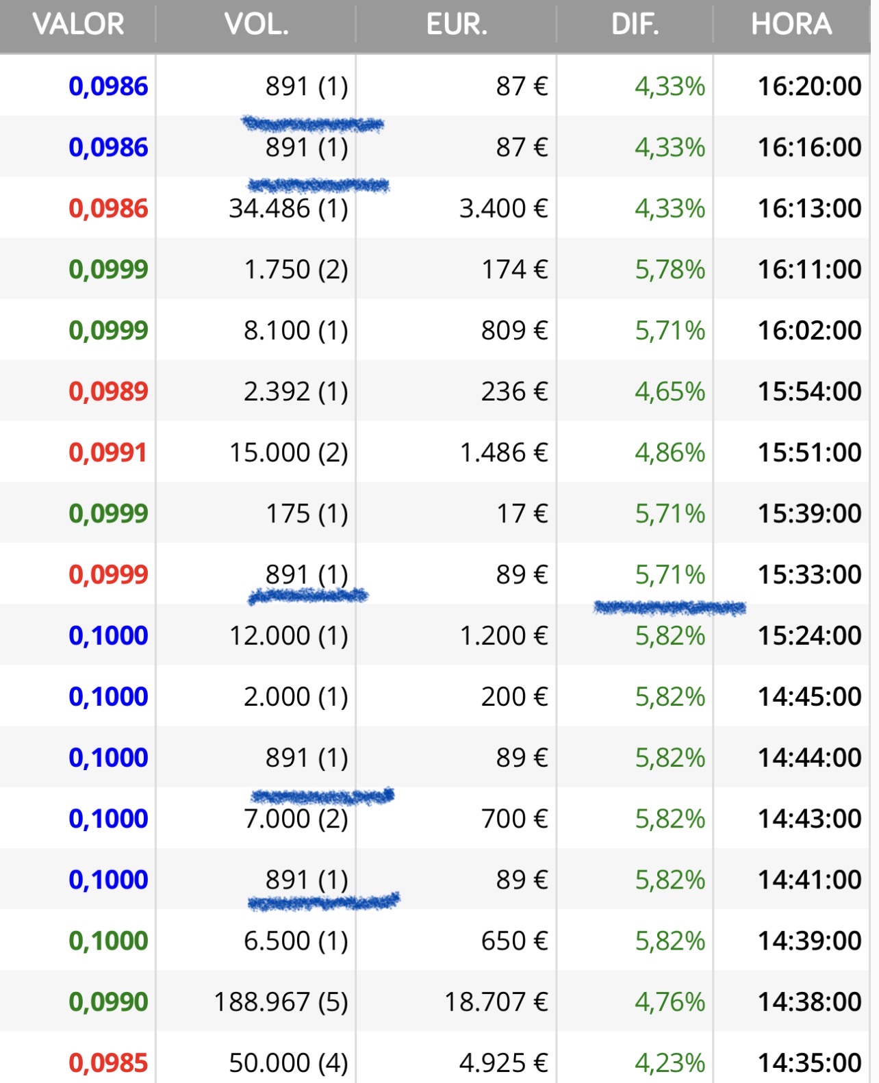Select the EUR. column header
This screenshot has width=879, height=1083.
pyautogui.click(x=457, y=25)
